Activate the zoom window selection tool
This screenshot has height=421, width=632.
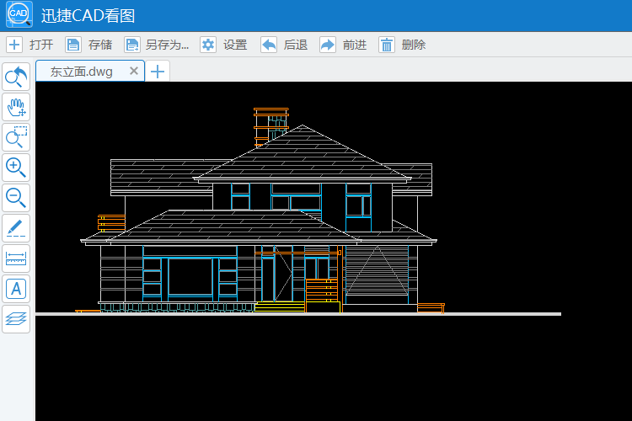click(x=16, y=137)
